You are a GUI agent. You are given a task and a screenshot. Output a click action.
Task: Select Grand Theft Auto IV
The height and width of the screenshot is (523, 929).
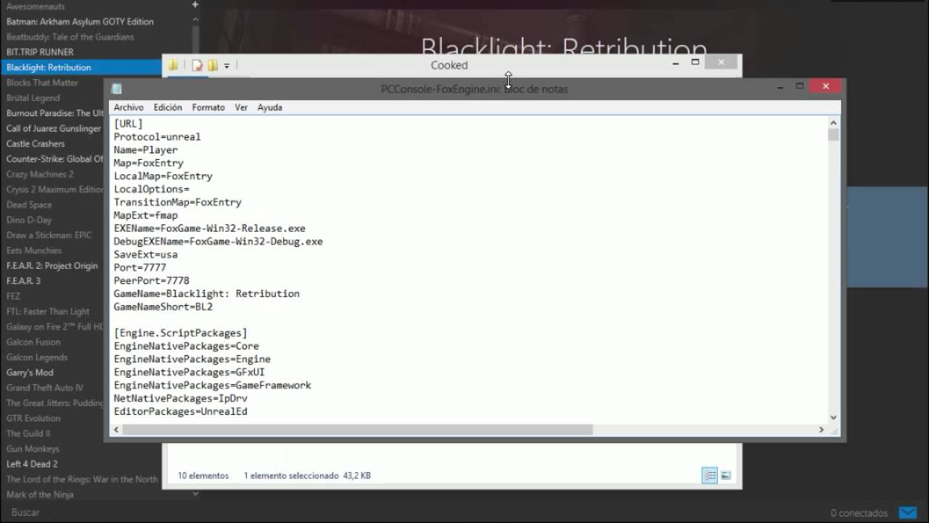tap(45, 388)
